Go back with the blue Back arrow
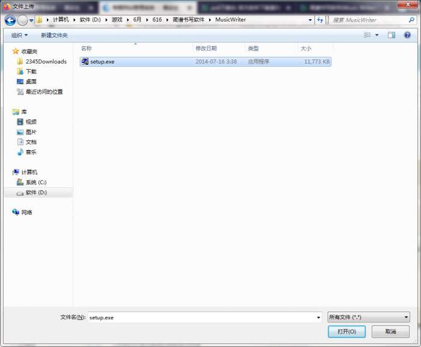Viewport: 421px width, 347px height. (10, 20)
